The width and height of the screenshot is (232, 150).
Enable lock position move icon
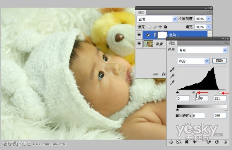tap(160, 27)
